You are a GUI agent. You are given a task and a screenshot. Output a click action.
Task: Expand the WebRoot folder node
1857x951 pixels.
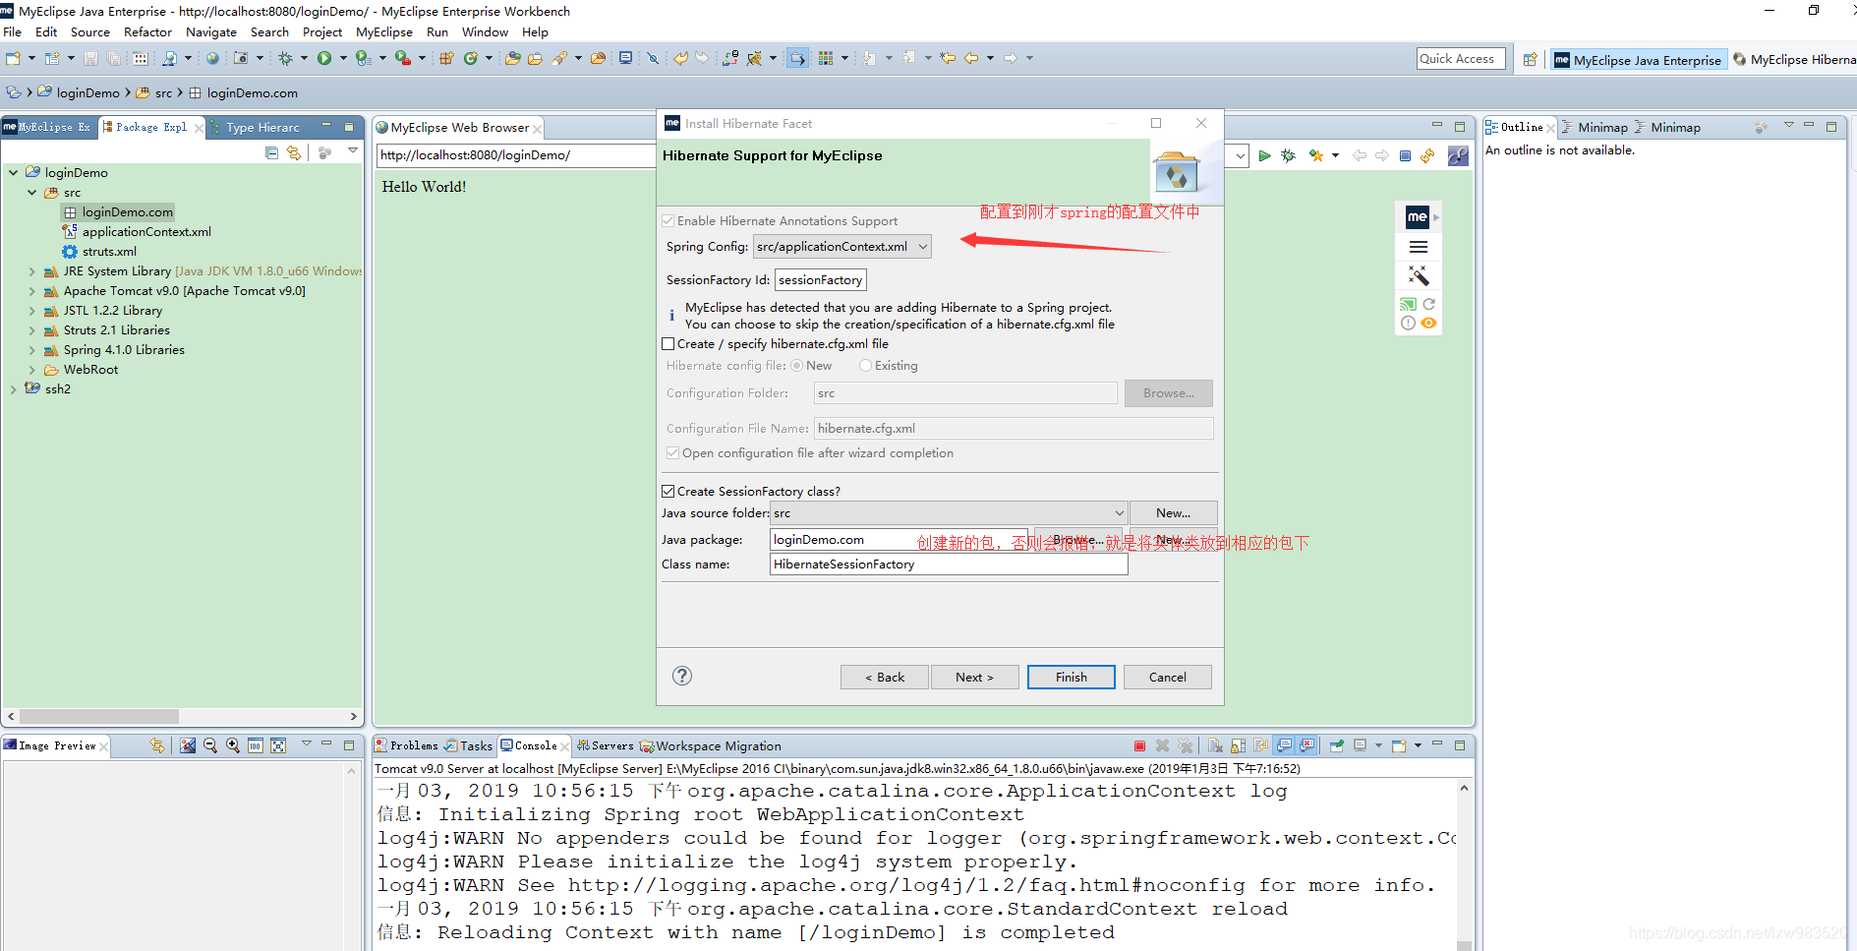tap(32, 370)
